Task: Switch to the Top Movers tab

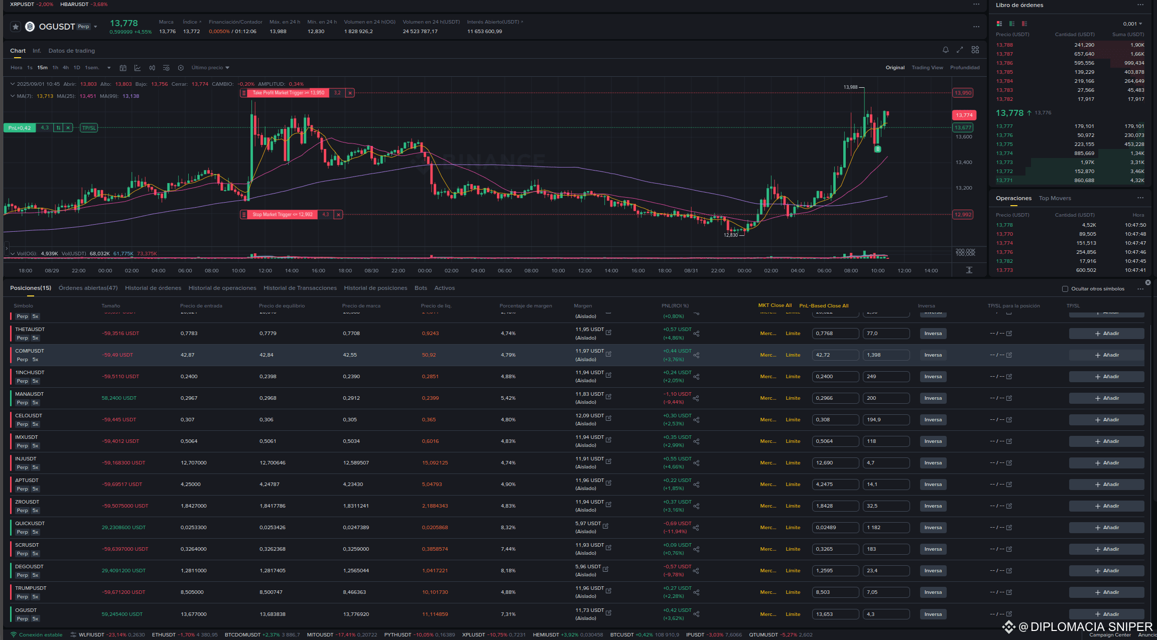Action: tap(1055, 198)
